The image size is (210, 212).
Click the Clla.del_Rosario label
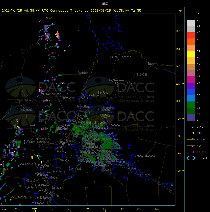119,57
